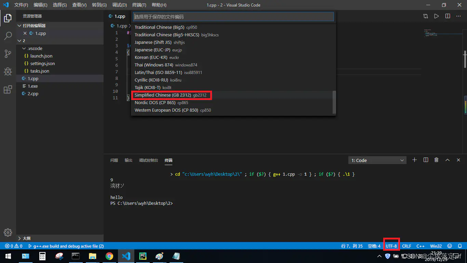This screenshot has height=263, width=467.
Task: Open PyCharm from the taskbar
Action: [x=143, y=256]
